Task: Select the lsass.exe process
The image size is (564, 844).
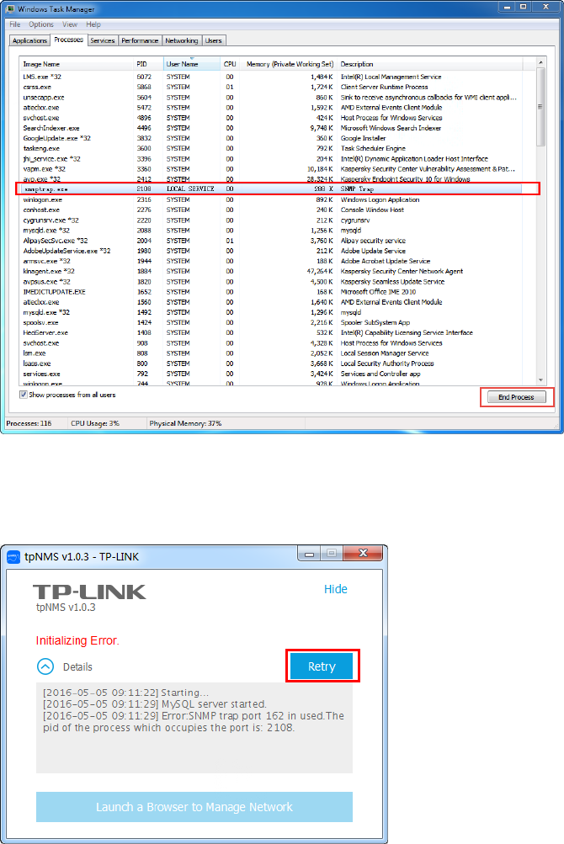Action: click(272, 364)
